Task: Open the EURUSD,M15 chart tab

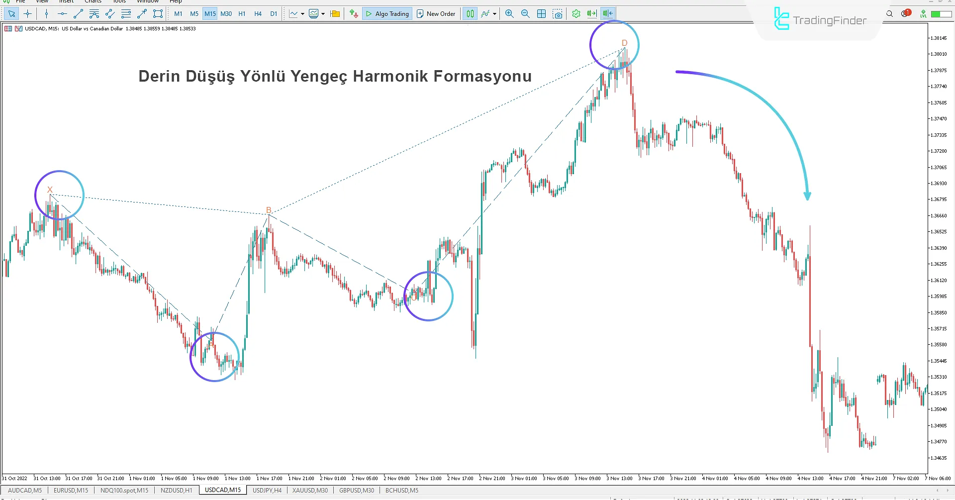Action: pyautogui.click(x=71, y=491)
